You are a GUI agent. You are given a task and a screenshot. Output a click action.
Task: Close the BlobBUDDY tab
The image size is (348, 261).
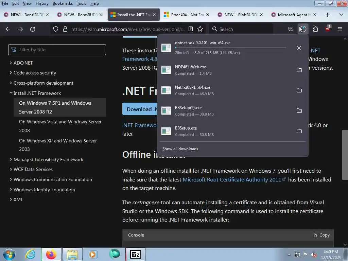coord(261,15)
